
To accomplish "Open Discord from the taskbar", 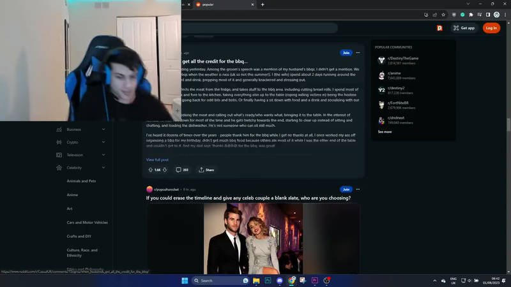I will tap(280, 281).
